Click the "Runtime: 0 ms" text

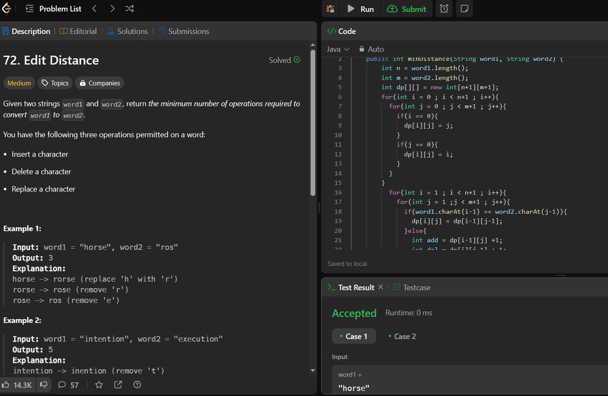pos(409,313)
